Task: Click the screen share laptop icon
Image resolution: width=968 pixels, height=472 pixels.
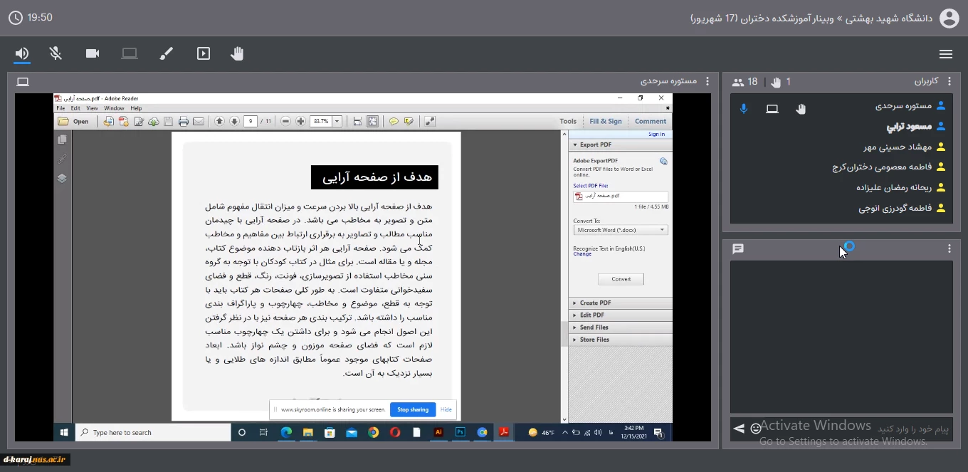Action: 129,53
